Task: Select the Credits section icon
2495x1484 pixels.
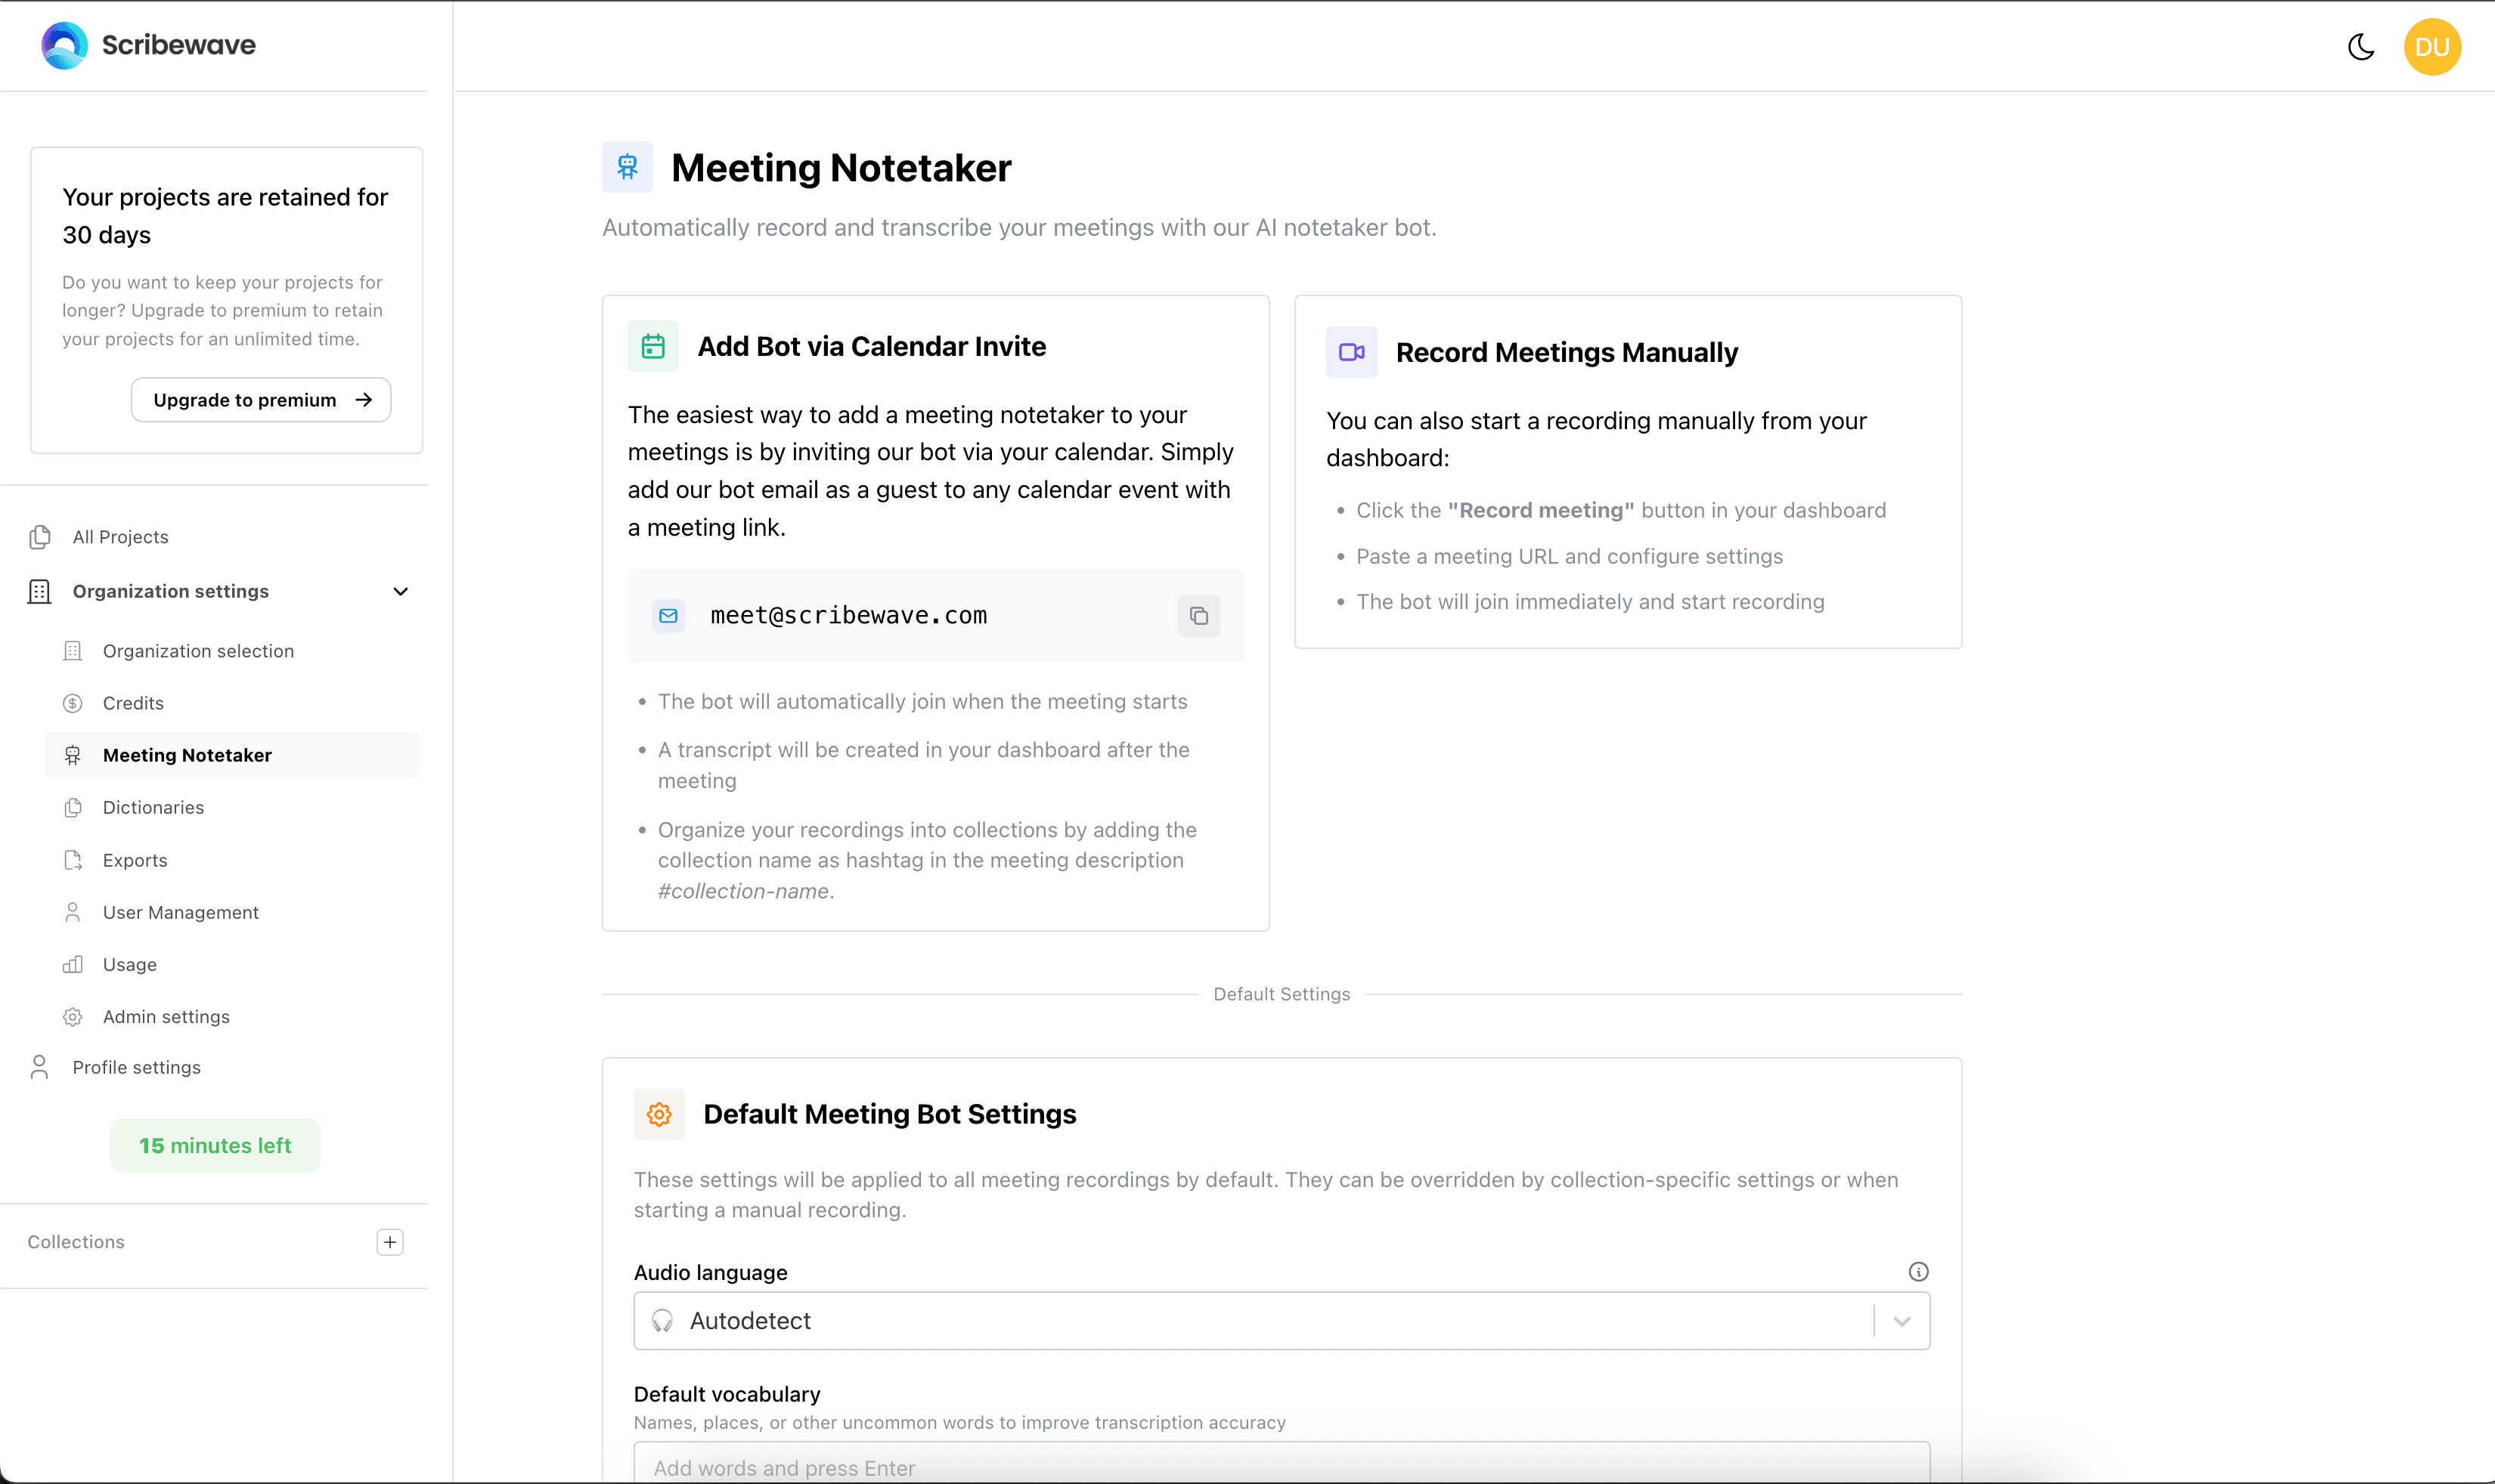Action: click(x=74, y=703)
